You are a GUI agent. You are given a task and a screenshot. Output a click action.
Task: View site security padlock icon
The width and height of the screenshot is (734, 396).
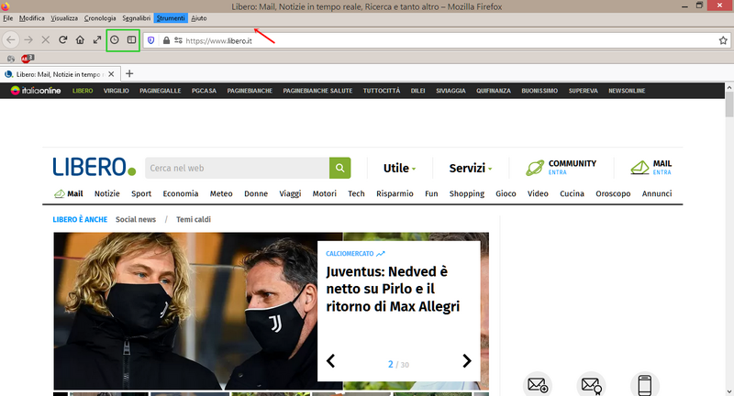[166, 40]
